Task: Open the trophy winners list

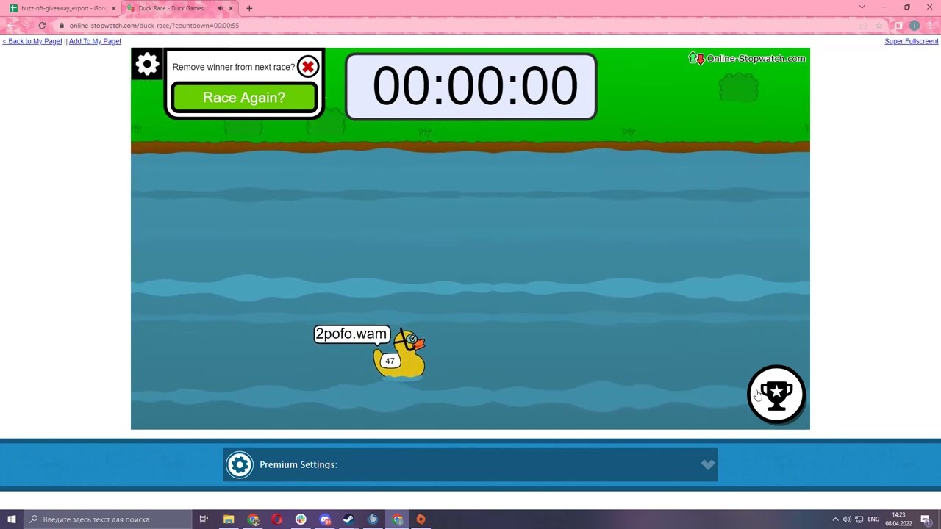Action: 776,395
